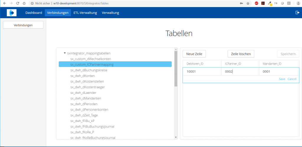Select sxintegrator_mappingtabellen tree label

coord(89,53)
